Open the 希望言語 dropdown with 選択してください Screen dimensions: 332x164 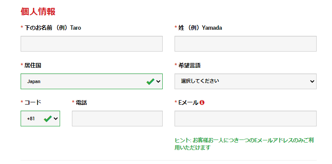tap(246, 81)
